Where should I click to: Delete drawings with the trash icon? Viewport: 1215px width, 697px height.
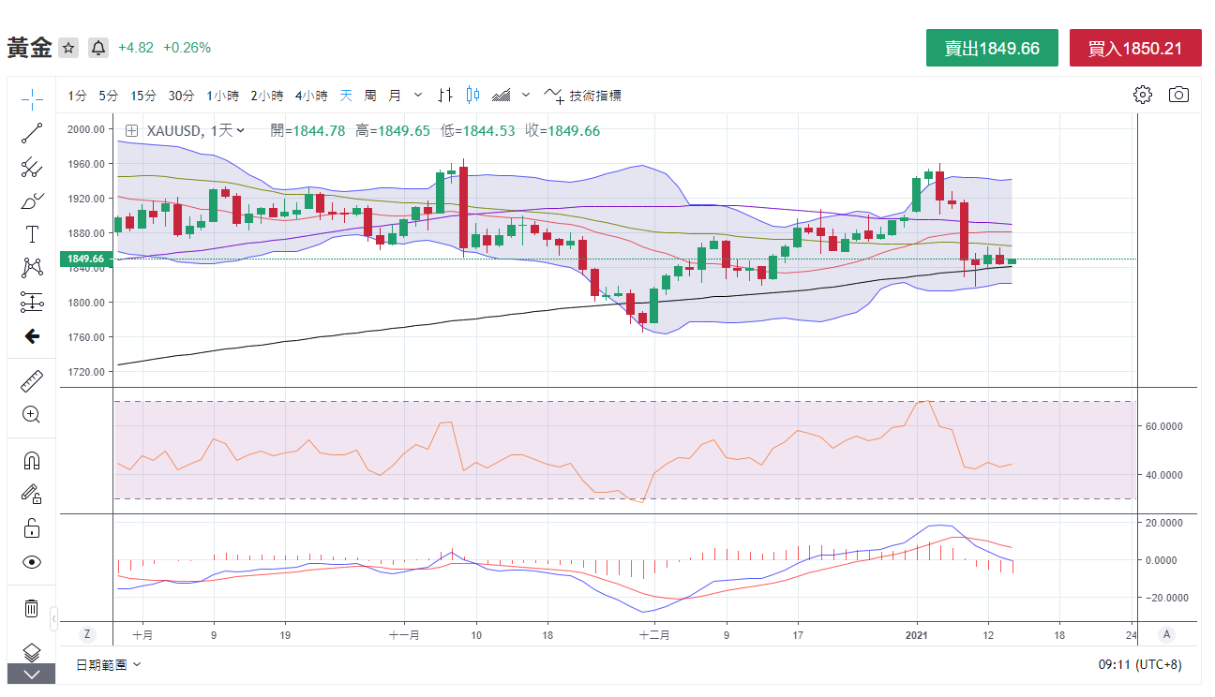[x=32, y=608]
